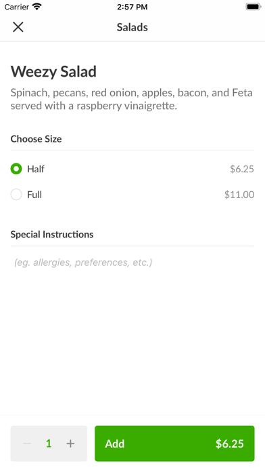
Task: Tap the Half label text
Action: (36, 169)
